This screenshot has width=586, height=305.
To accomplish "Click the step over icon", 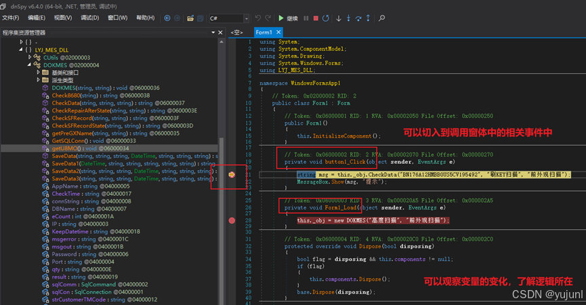I will 358,18.
